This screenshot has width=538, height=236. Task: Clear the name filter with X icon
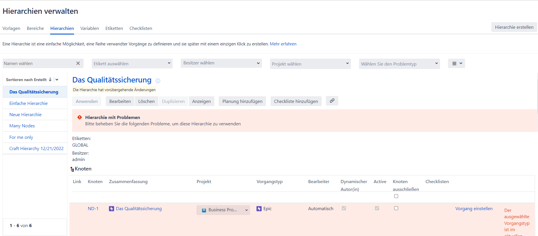pos(78,63)
